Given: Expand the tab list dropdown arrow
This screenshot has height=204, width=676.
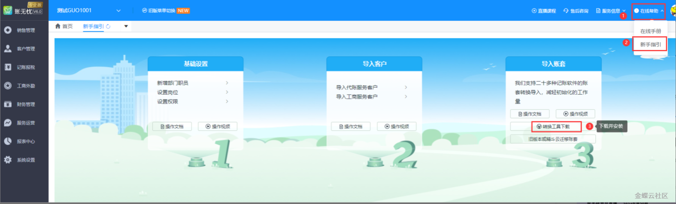Looking at the screenshot, I should (x=126, y=27).
